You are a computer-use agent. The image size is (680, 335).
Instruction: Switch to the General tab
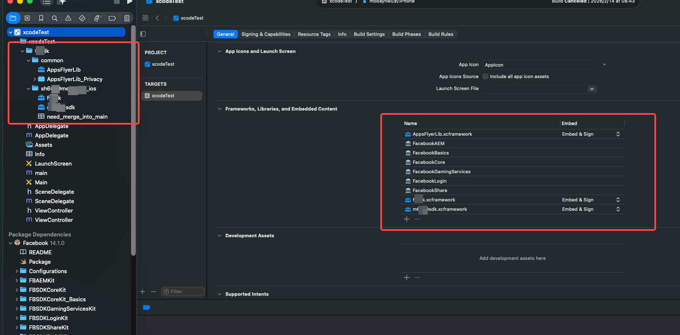click(225, 34)
